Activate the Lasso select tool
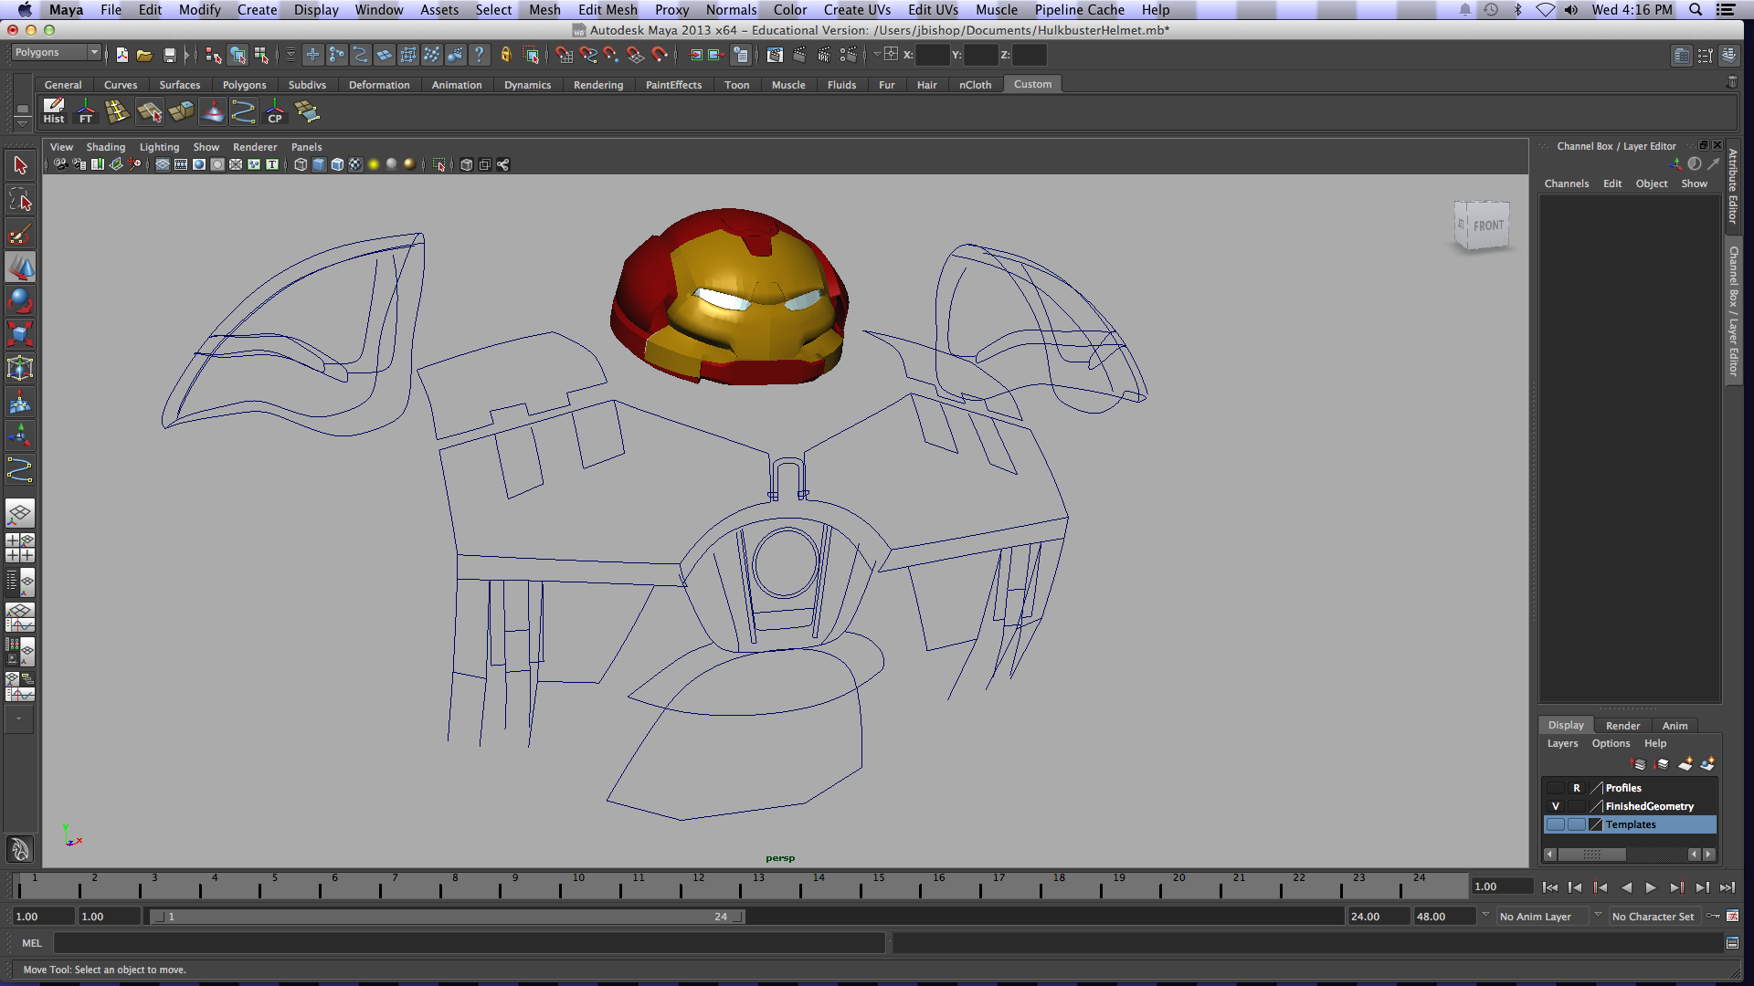The width and height of the screenshot is (1754, 986). [x=20, y=199]
